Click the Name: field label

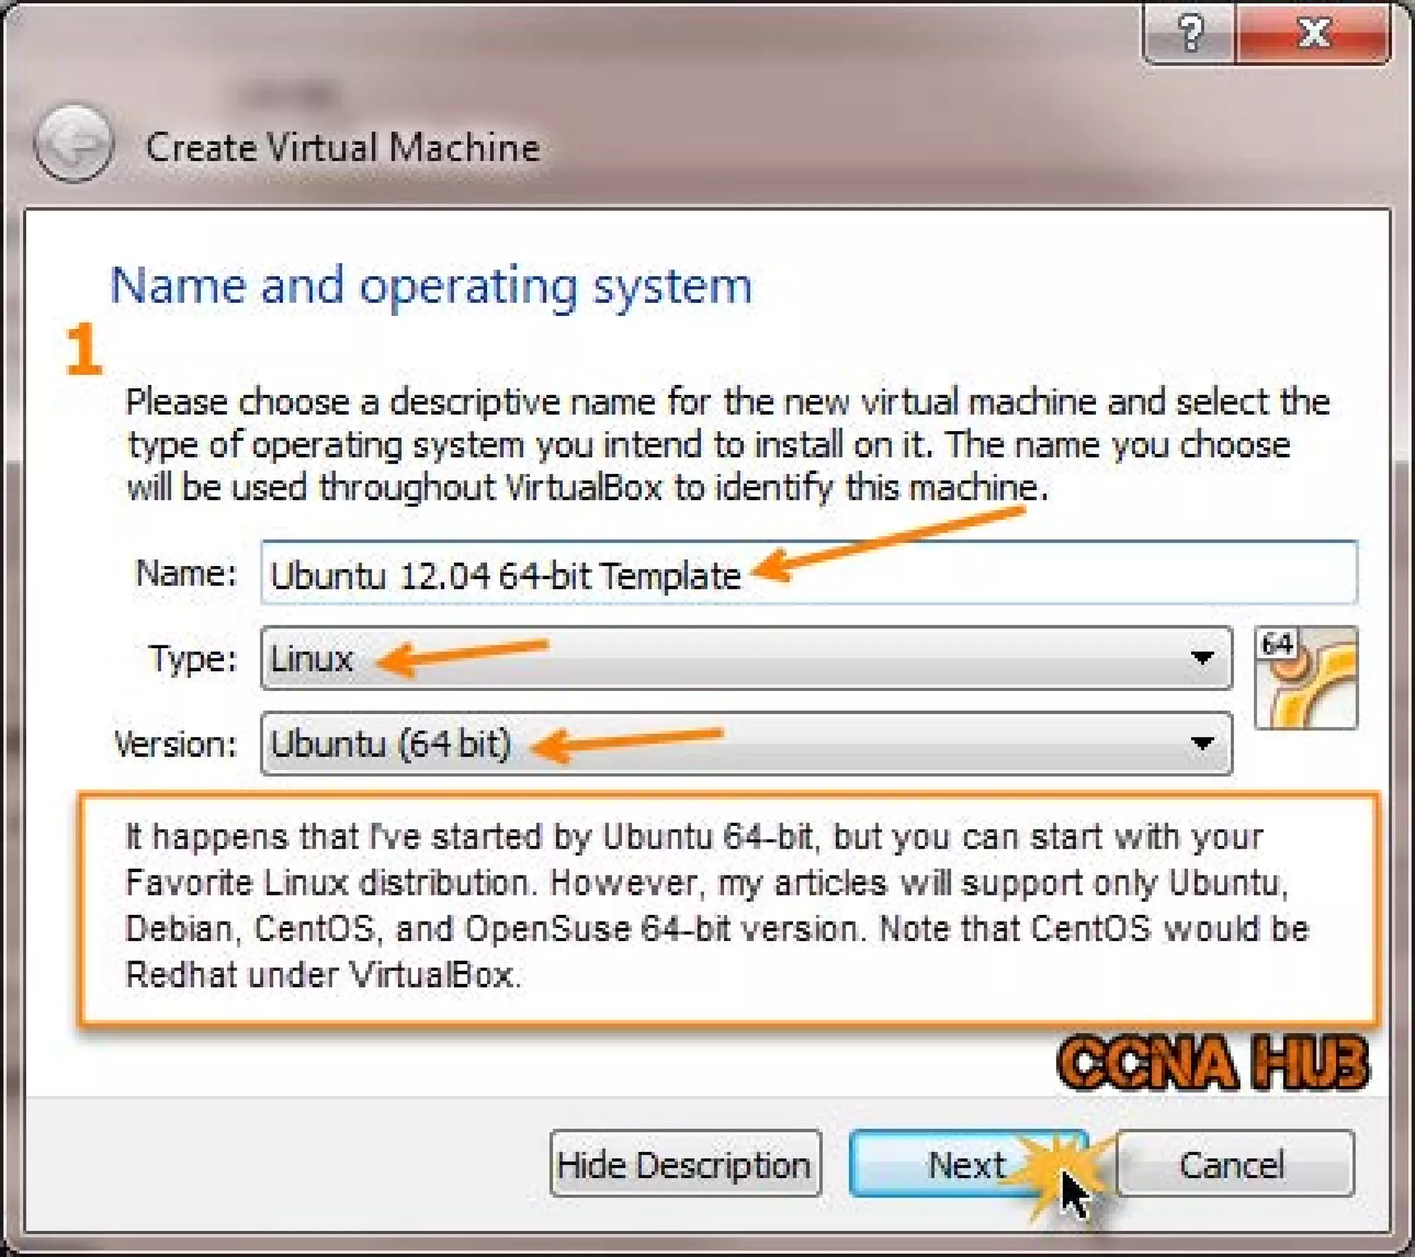(x=187, y=574)
